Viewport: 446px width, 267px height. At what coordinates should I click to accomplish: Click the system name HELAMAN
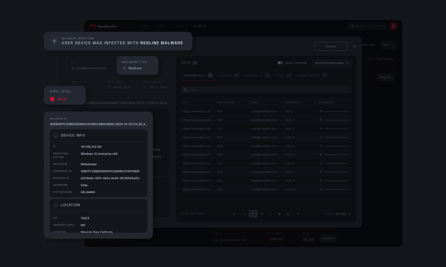tap(88, 192)
